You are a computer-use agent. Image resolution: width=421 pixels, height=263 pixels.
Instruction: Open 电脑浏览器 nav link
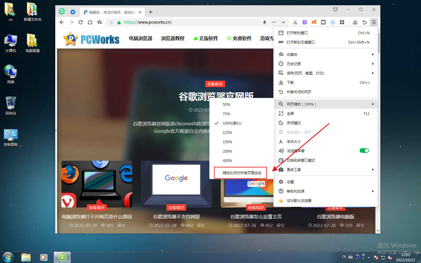click(141, 38)
